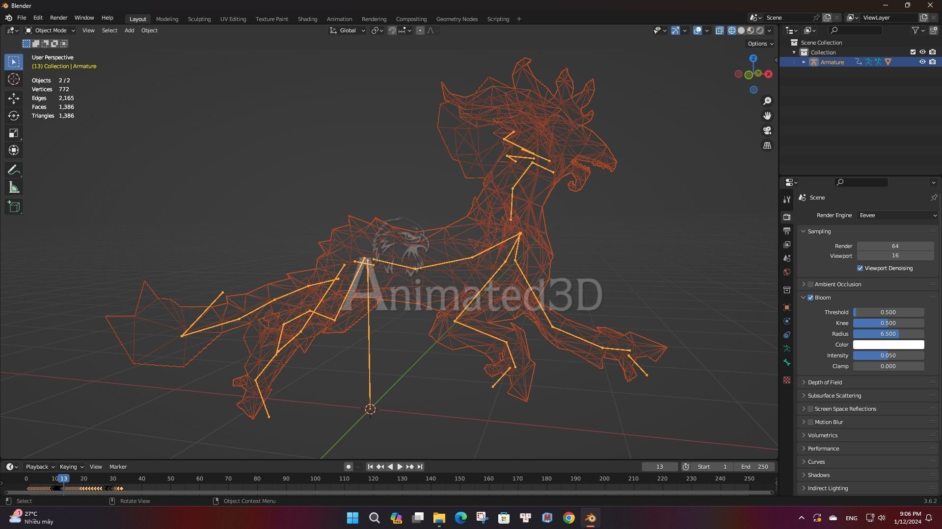Enable Screen Space Reflections checkbox
Image resolution: width=942 pixels, height=529 pixels.
point(810,409)
